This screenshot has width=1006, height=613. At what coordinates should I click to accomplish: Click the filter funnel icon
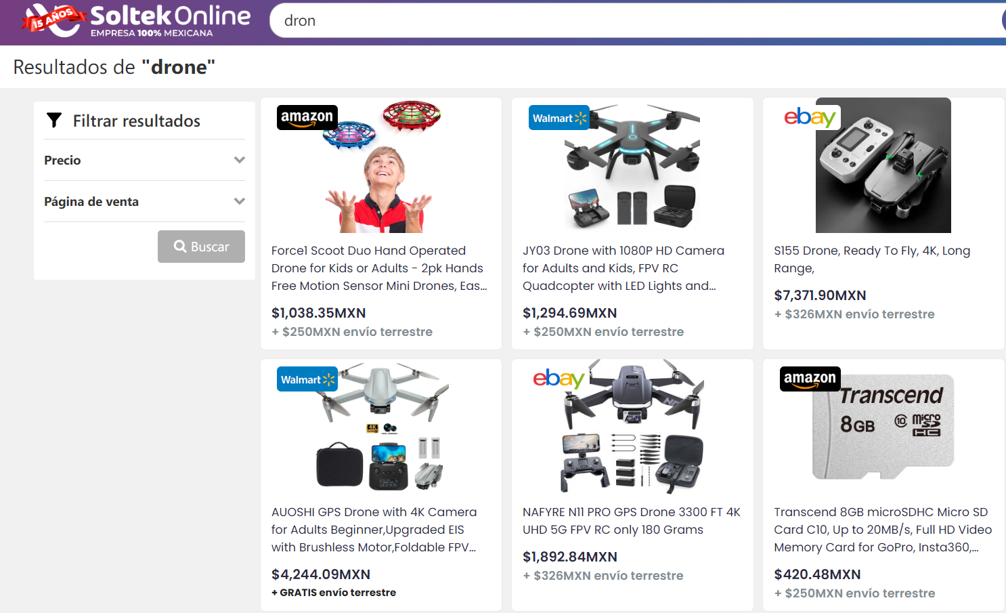54,121
